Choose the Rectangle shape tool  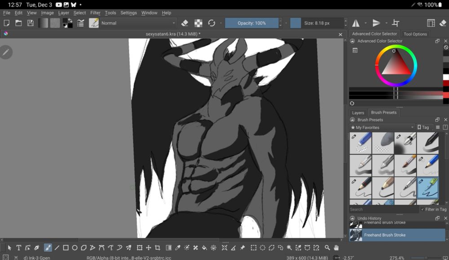pos(66,247)
